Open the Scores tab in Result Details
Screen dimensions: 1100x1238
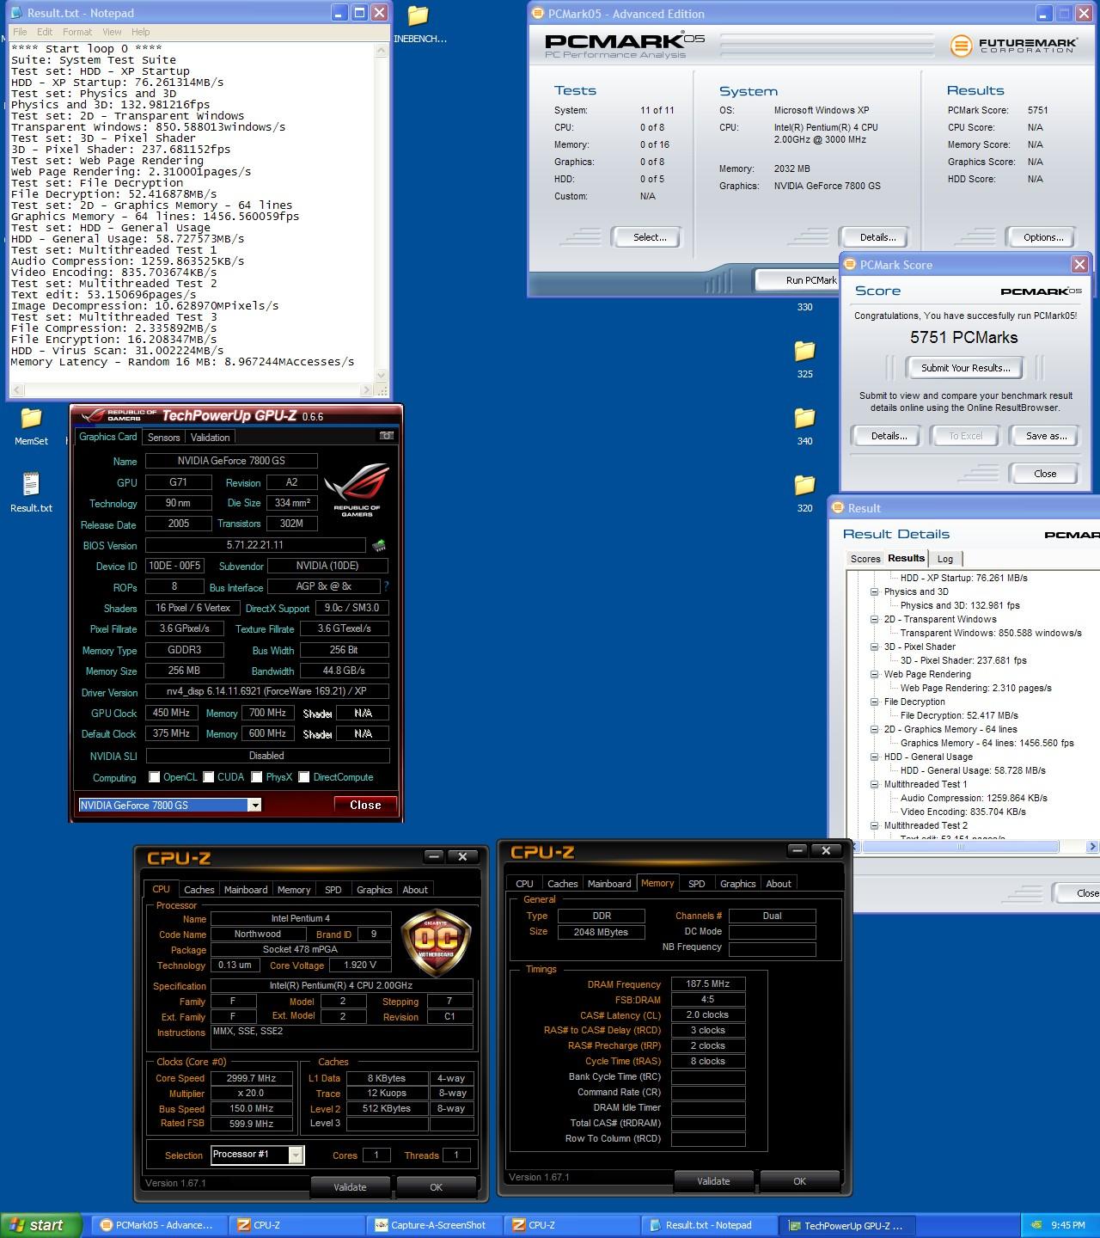pyautogui.click(x=865, y=559)
